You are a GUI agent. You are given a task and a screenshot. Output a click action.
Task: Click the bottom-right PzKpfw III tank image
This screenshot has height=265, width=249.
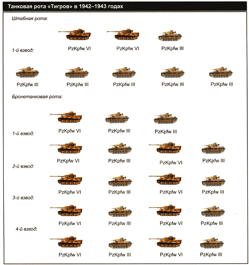[x=212, y=243]
